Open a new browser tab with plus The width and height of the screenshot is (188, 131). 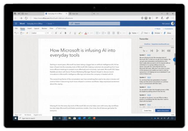(x=94, y=14)
